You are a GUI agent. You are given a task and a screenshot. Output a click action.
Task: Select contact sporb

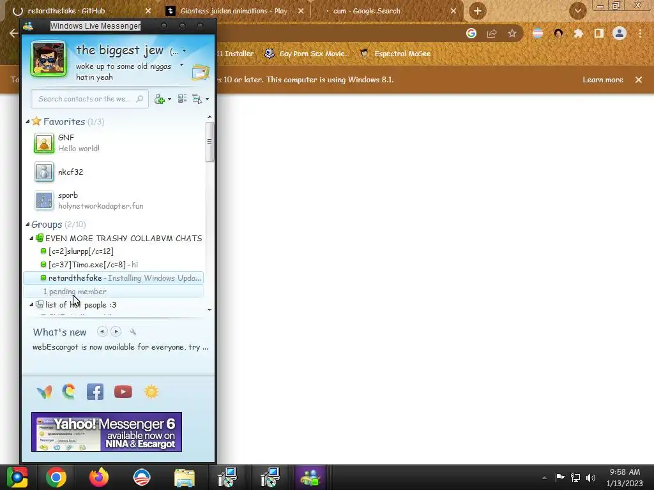(x=115, y=200)
